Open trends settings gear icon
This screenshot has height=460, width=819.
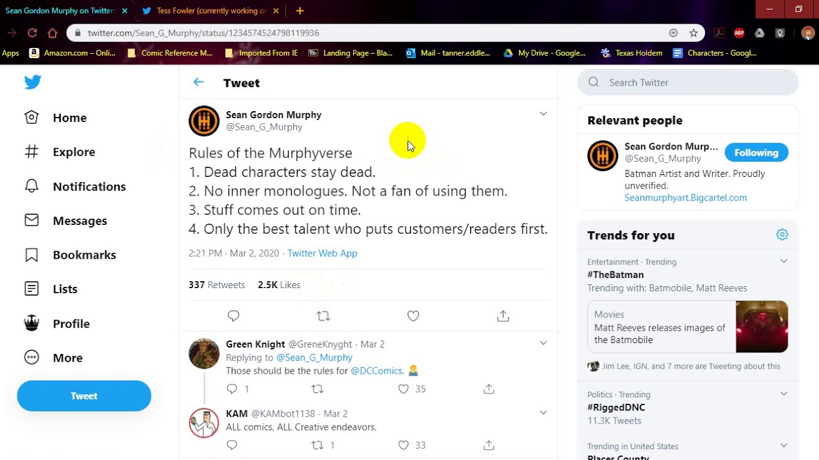(782, 235)
